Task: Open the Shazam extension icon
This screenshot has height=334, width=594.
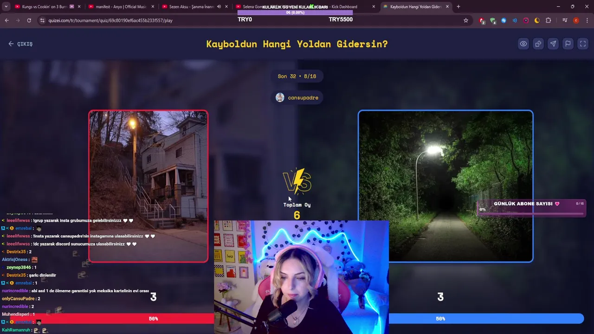Action: [x=504, y=20]
